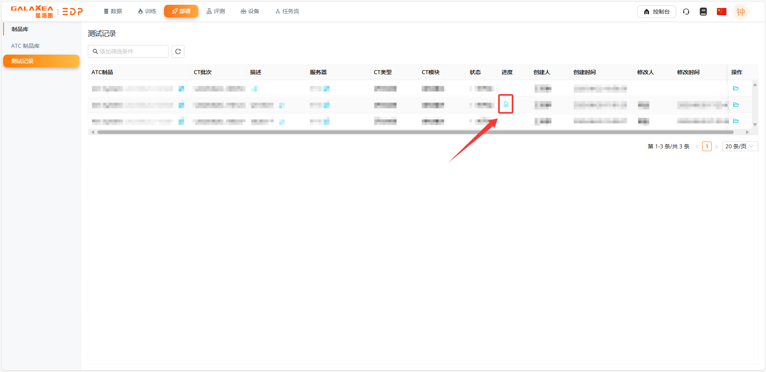Expand the 20 条/页 page size dropdown

tap(739, 146)
